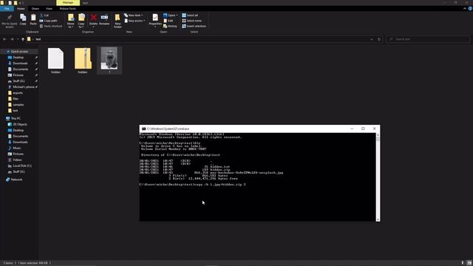Minimize the cmd.exe window

352,129
